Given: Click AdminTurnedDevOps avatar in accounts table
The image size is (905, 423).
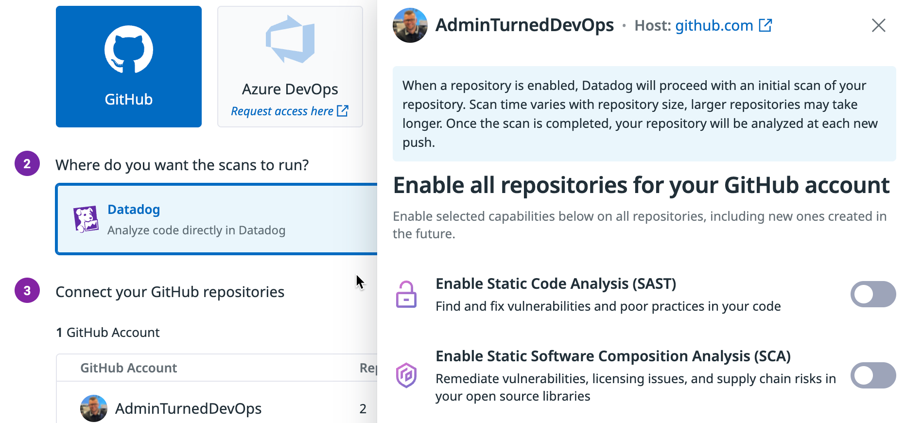Looking at the screenshot, I should [x=94, y=408].
